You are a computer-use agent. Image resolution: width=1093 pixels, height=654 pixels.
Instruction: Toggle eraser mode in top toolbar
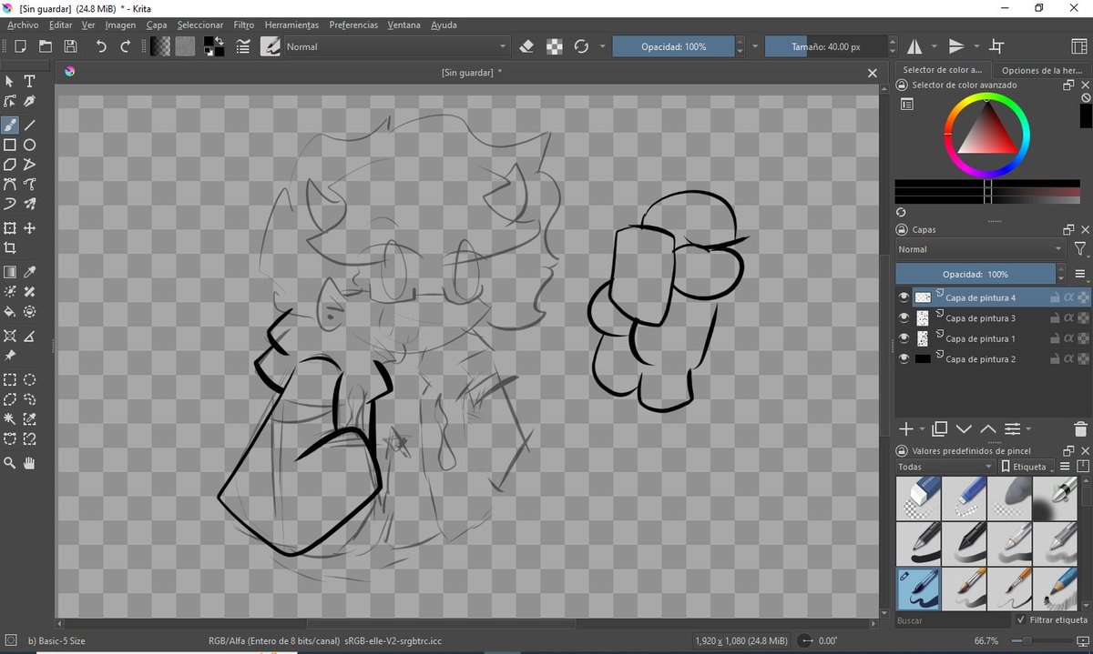[526, 46]
